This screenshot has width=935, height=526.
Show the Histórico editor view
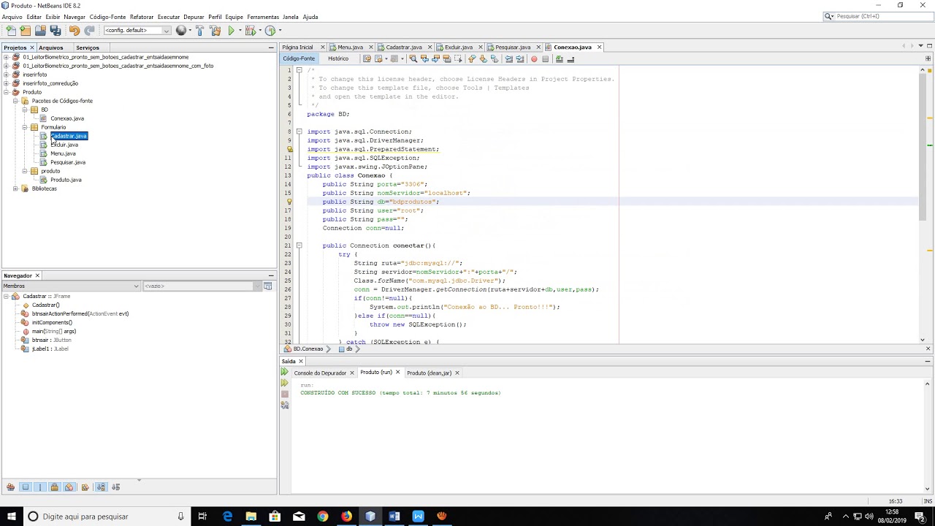click(338, 58)
